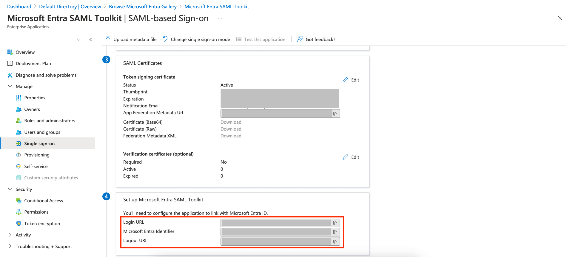Close the SAML-based Sign-on blade
Image resolution: width=573 pixels, height=257 pixels.
click(x=560, y=18)
